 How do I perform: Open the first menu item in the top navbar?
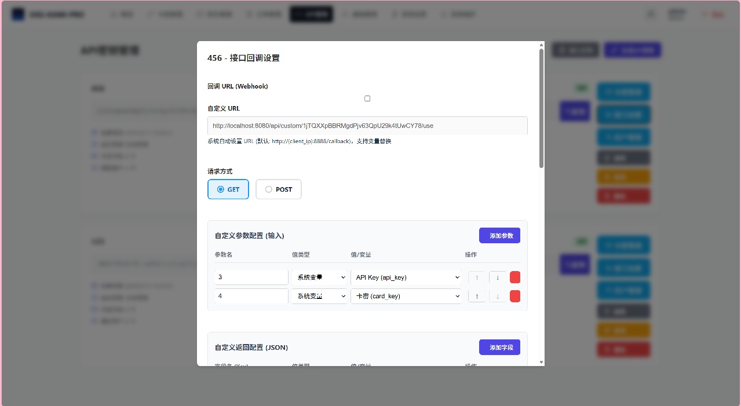[122, 14]
